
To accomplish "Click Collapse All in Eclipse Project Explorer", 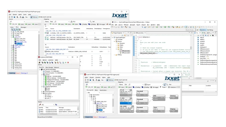I will pos(123,35).
